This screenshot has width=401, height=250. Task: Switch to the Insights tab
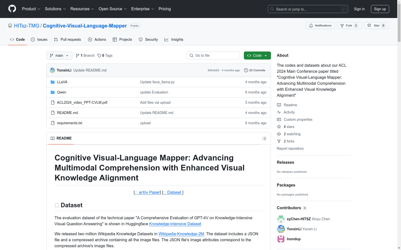(x=174, y=39)
